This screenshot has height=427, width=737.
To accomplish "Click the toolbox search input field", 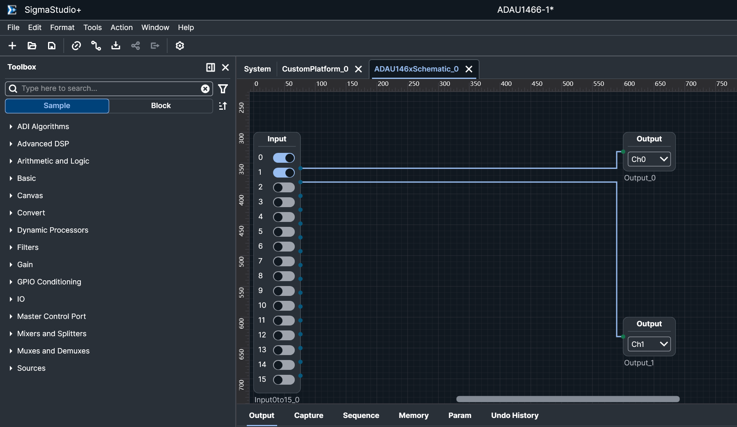I will pyautogui.click(x=109, y=89).
